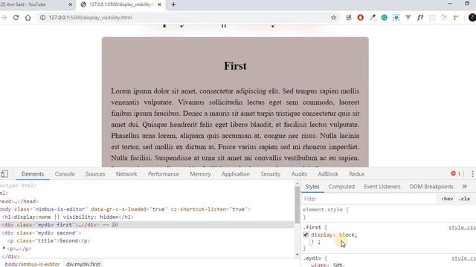Toggle the .cls class editor button
The height and width of the screenshot is (267, 476).
tap(464, 199)
